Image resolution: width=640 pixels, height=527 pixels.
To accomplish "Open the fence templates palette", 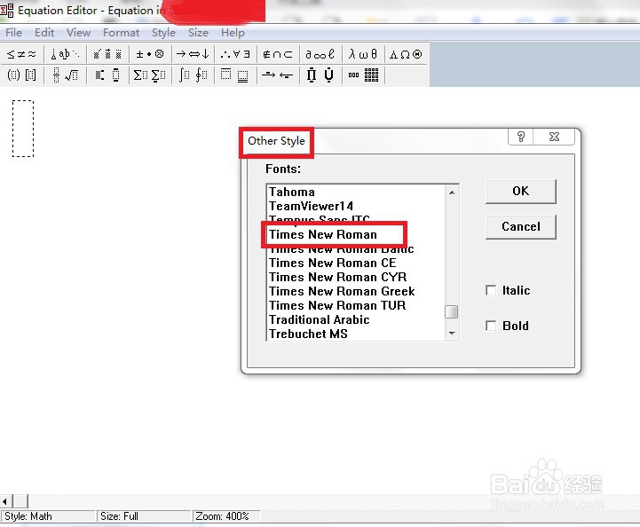I will (x=21, y=75).
